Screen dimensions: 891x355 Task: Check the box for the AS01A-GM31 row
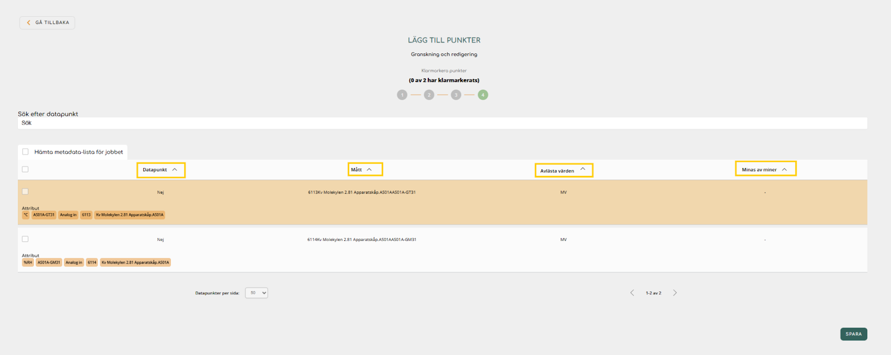[25, 239]
